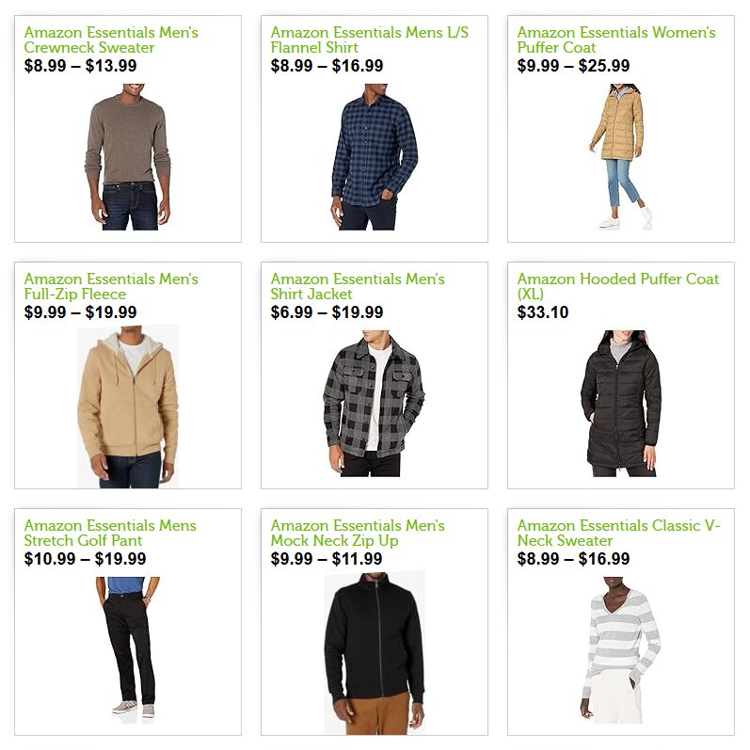Click the blue plaid flannel shirt image
Screen dimensions: 750x750
click(x=375, y=157)
